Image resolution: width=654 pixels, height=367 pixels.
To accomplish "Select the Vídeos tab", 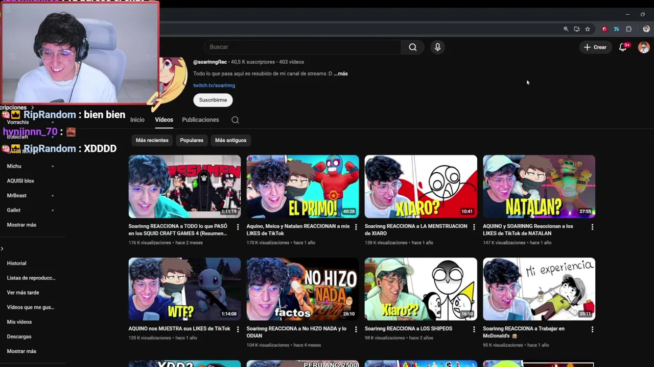I will [164, 120].
